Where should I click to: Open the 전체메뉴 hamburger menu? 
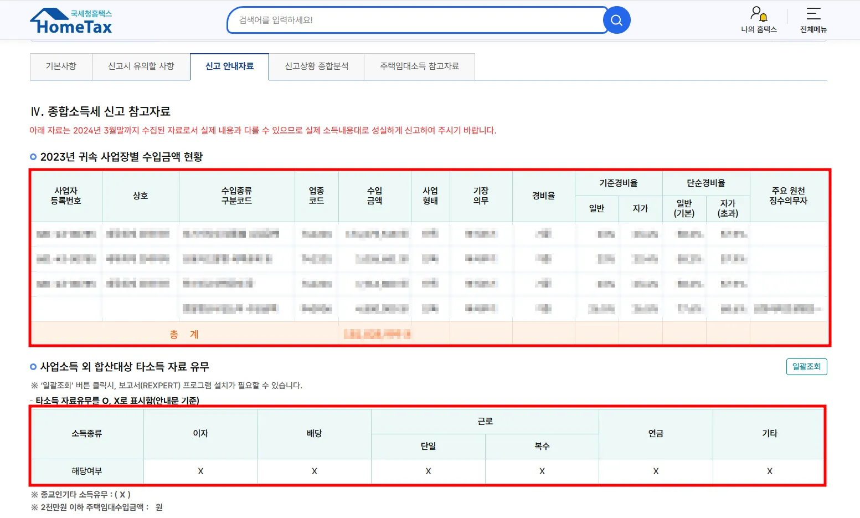click(813, 20)
